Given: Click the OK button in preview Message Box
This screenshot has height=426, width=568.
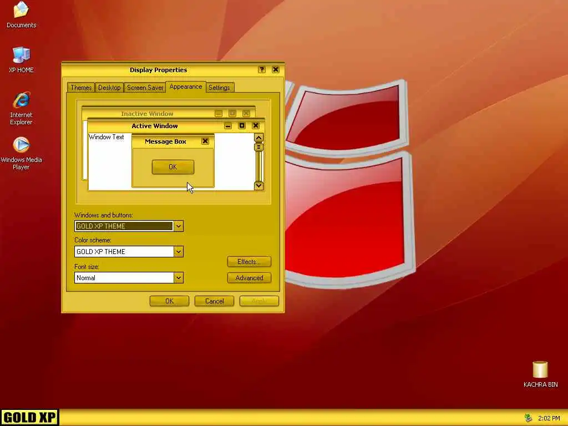Looking at the screenshot, I should 173,167.
